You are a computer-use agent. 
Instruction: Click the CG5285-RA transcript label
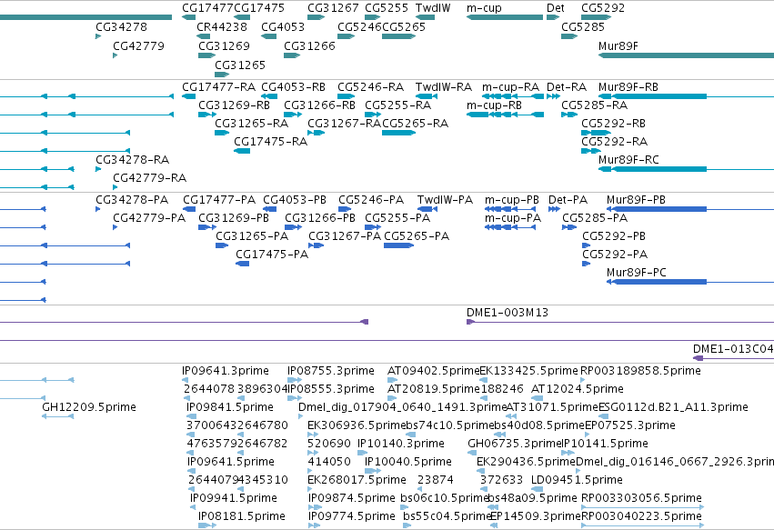point(594,105)
